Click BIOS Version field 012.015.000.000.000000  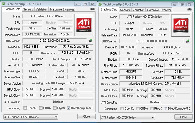pos(151,41)
